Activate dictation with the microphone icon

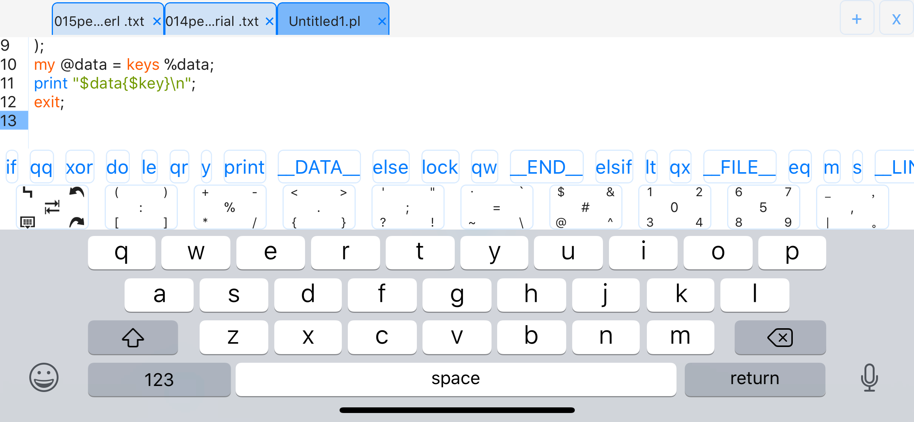click(870, 378)
